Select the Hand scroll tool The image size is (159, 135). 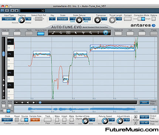pyautogui.click(x=106, y=33)
